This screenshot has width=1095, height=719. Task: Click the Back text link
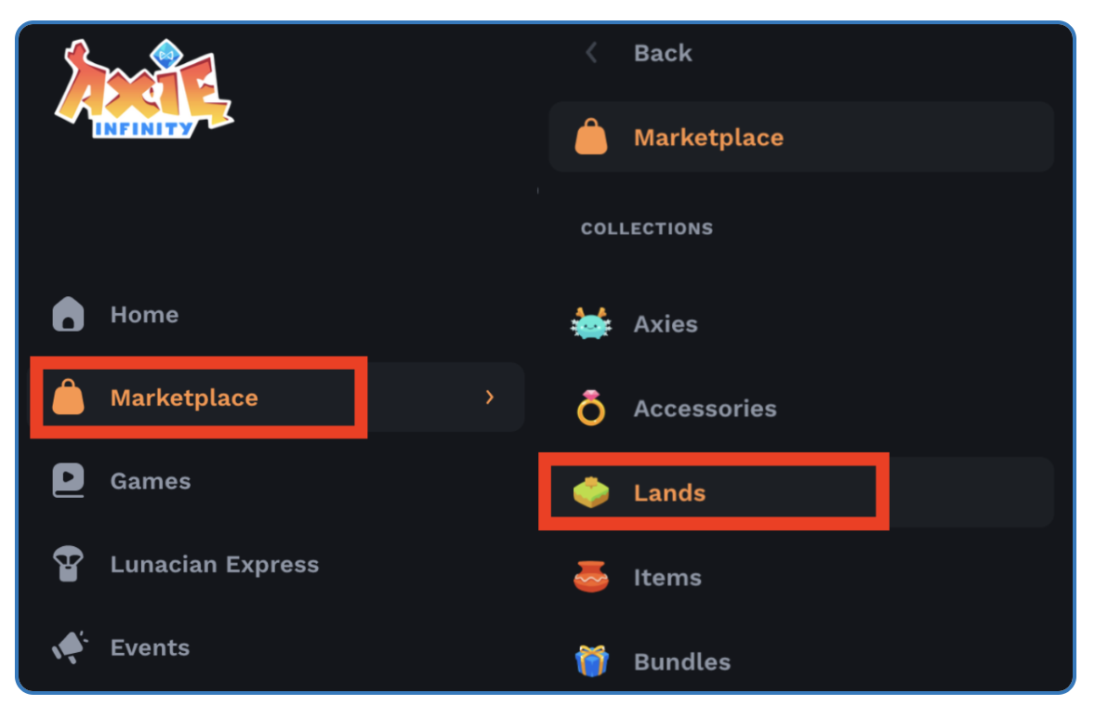click(x=663, y=53)
